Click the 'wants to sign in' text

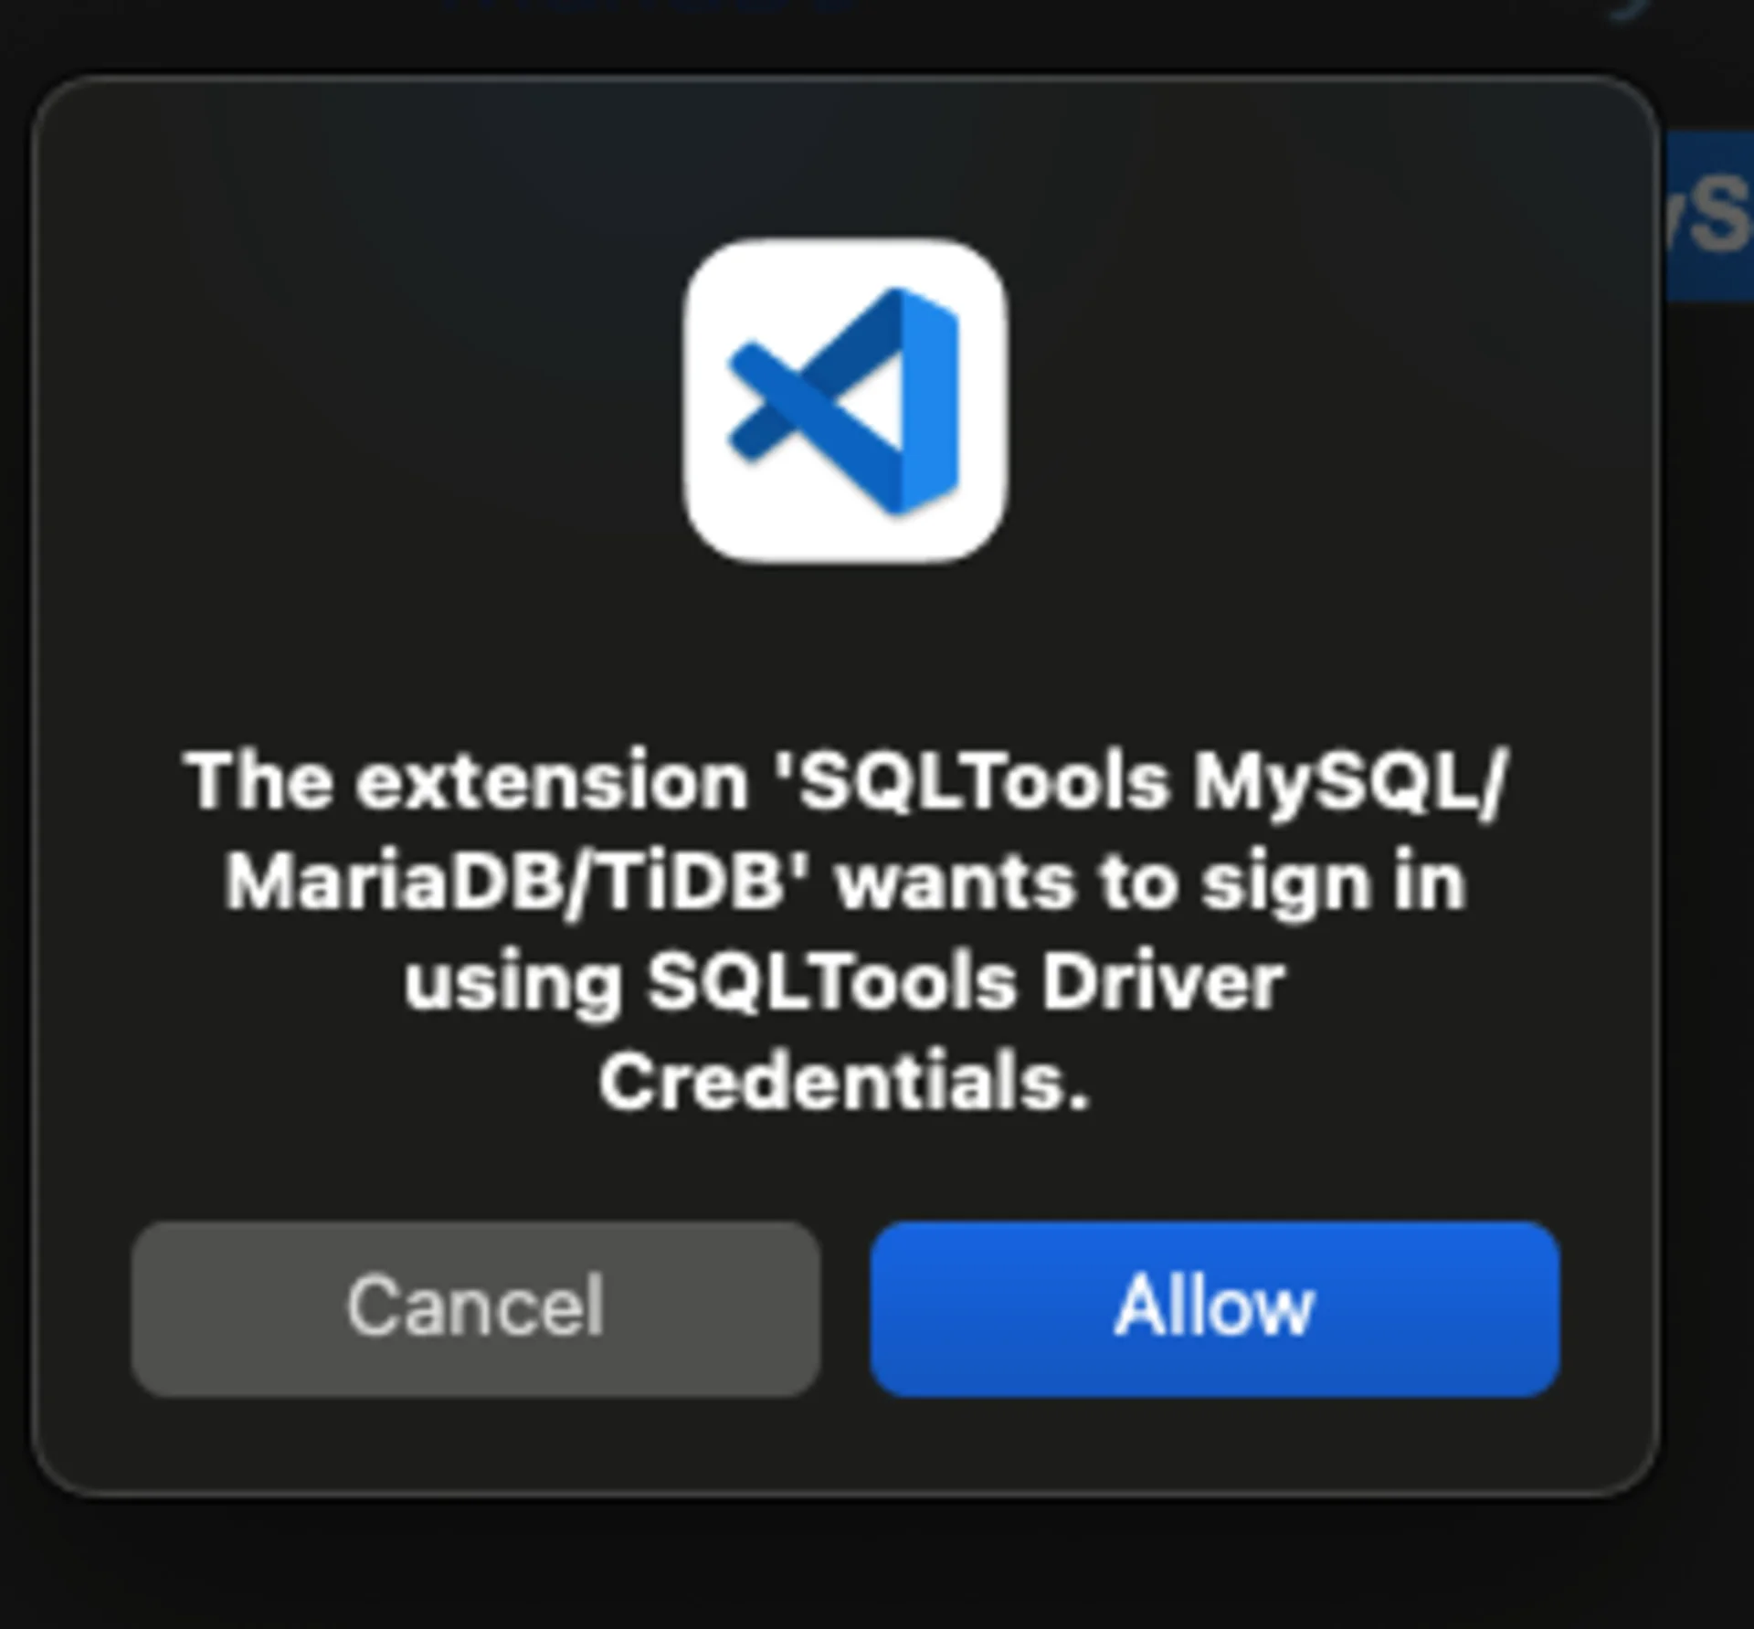tap(1151, 883)
